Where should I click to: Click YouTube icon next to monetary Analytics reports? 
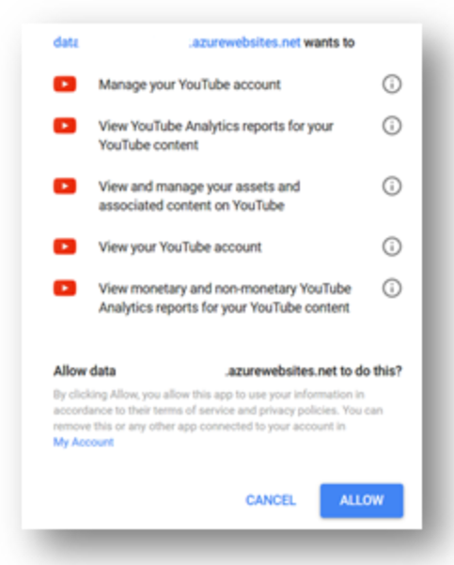click(x=65, y=289)
